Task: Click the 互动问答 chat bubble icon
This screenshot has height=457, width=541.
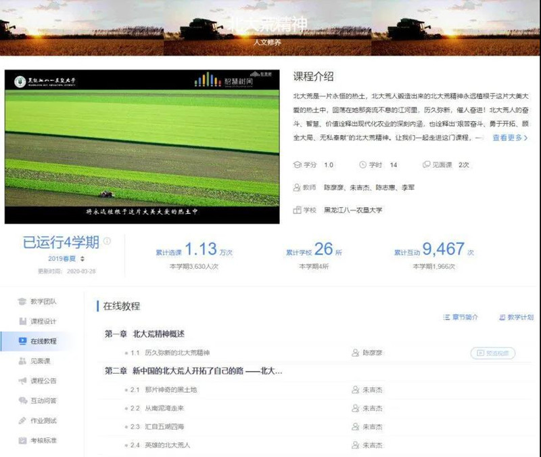Action: tap(22, 401)
